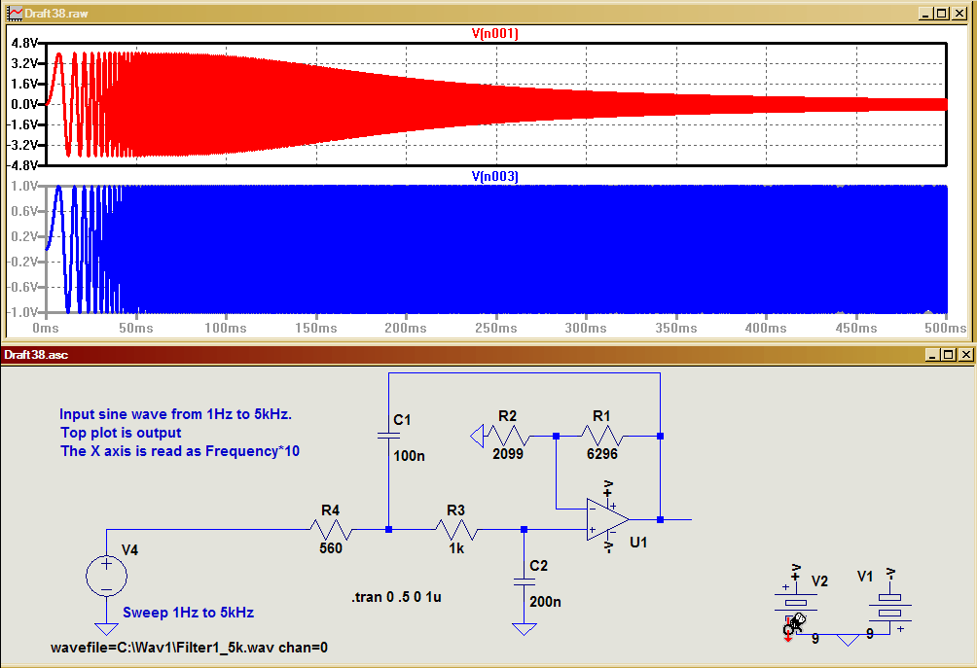Click the 1k value of R3
The width and height of the screenshot is (977, 668).
pos(456,547)
